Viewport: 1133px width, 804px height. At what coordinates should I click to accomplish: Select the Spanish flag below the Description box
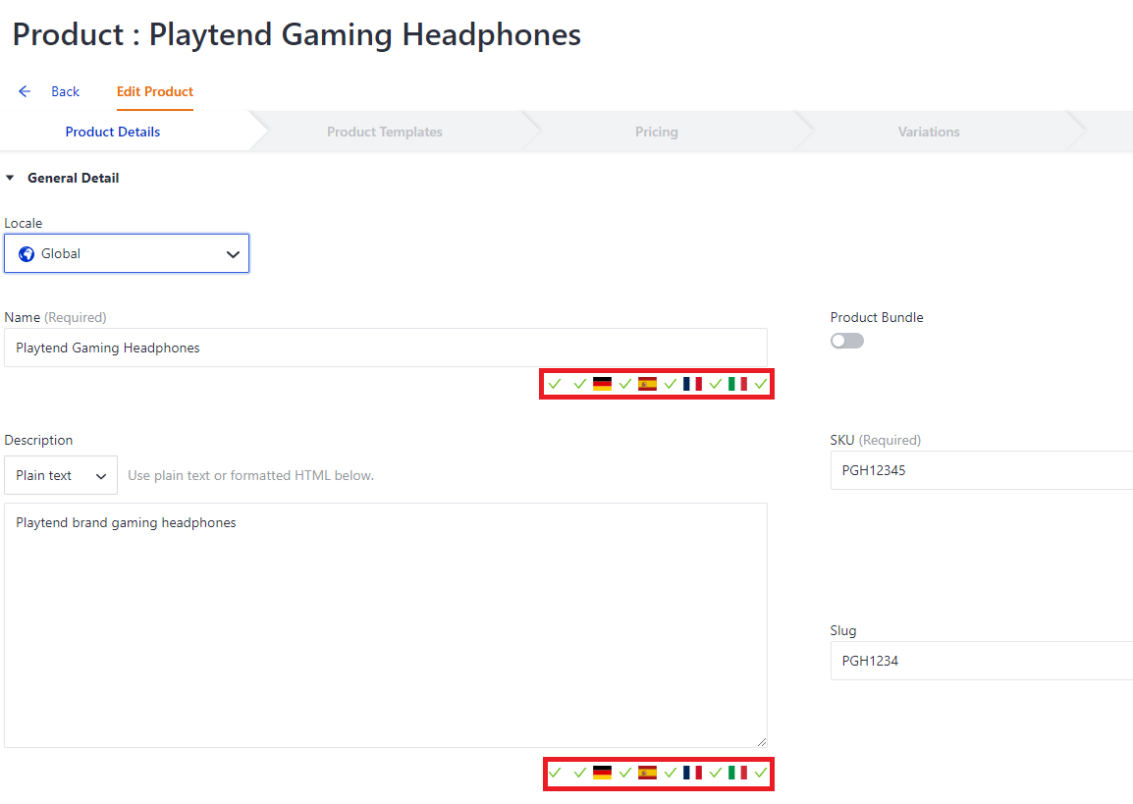click(x=647, y=773)
